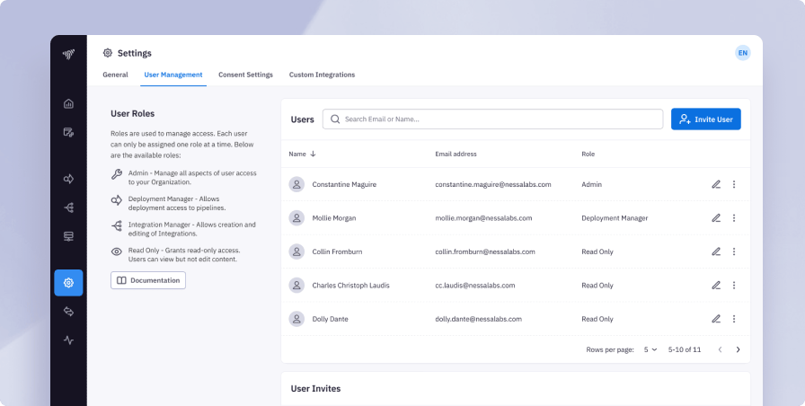Open the server stack sidebar icon
The width and height of the screenshot is (805, 406).
click(68, 236)
